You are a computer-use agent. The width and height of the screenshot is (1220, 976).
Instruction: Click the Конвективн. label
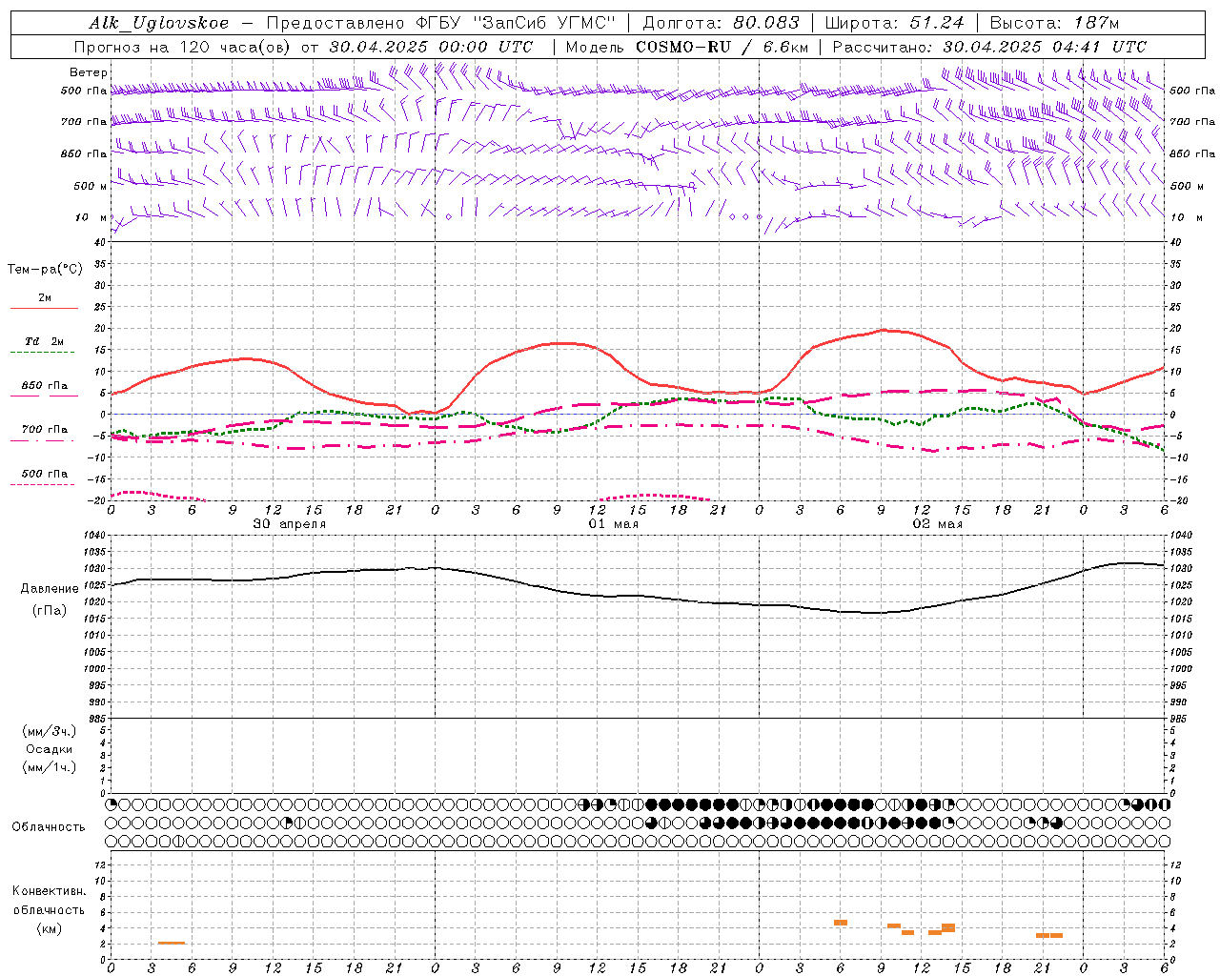pyautogui.click(x=50, y=891)
